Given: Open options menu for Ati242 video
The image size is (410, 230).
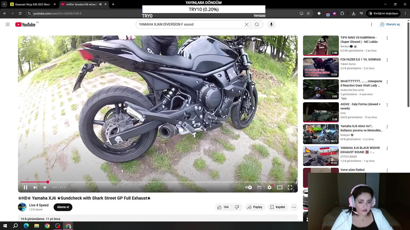Looking at the screenshot, I should click(387, 104).
